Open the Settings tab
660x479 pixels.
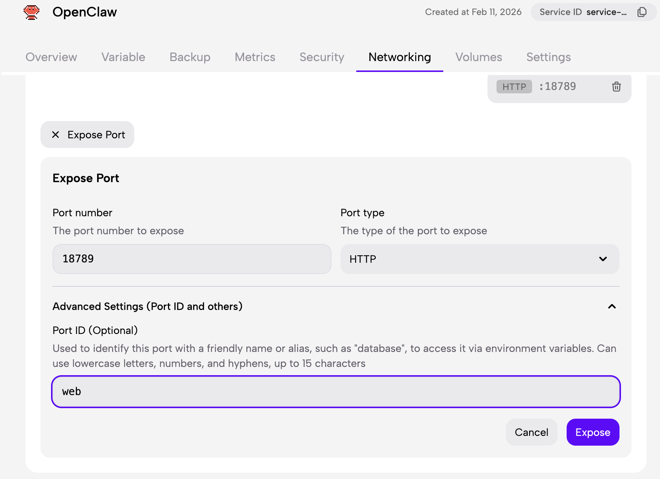548,57
